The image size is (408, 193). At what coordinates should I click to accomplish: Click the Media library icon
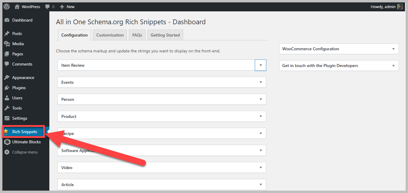click(7, 44)
